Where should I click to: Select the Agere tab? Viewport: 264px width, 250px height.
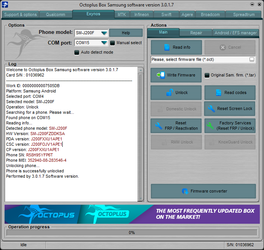click(x=187, y=14)
